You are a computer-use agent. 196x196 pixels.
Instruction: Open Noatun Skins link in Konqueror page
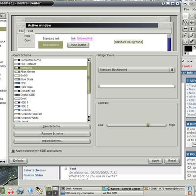pyautogui.click(x=33, y=175)
